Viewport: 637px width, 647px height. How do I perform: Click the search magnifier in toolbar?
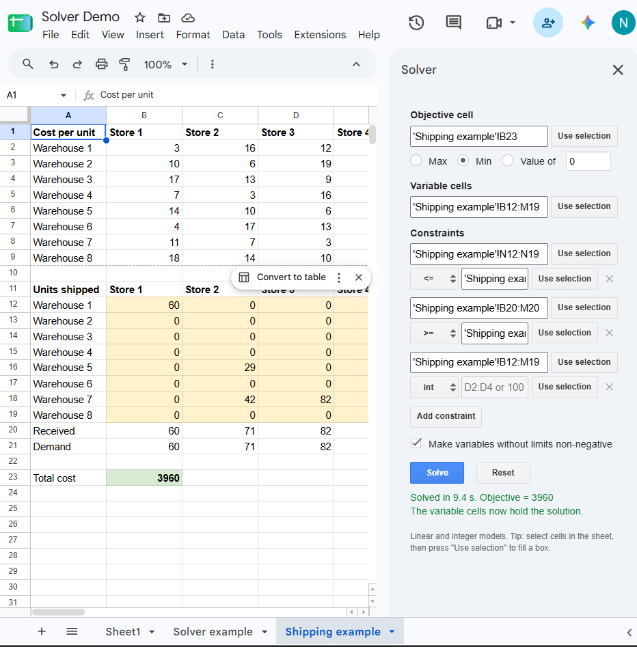point(27,64)
